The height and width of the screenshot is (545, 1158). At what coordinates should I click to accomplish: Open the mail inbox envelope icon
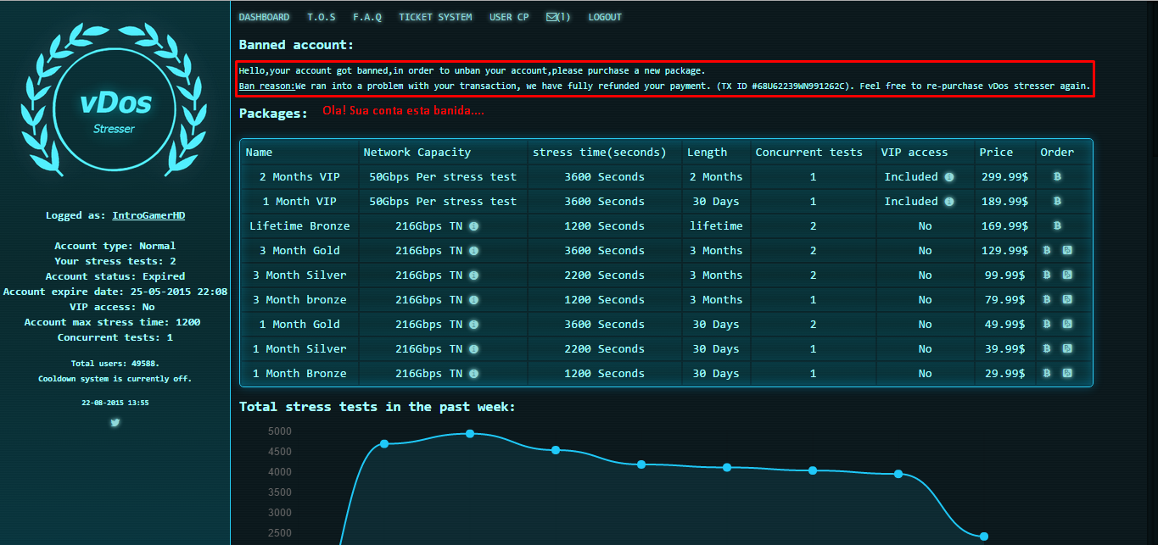[x=551, y=17]
